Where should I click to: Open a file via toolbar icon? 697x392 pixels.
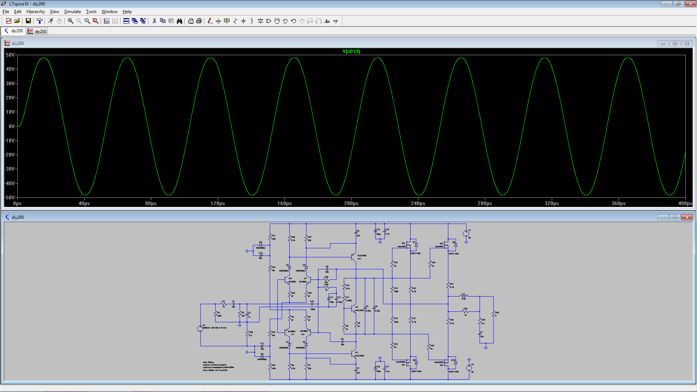point(17,21)
